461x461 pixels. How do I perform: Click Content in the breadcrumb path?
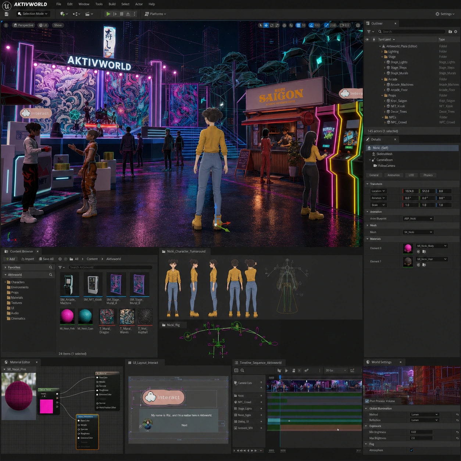[92, 259]
